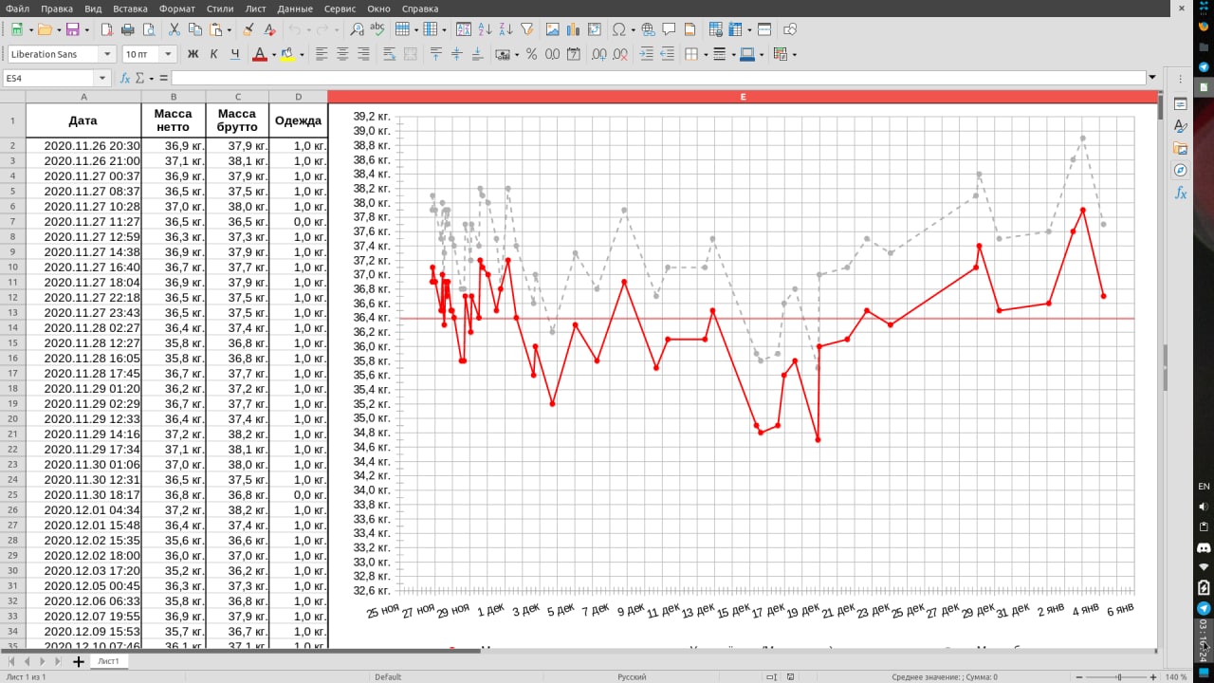
Task: Toggle align left
Action: pos(322,54)
